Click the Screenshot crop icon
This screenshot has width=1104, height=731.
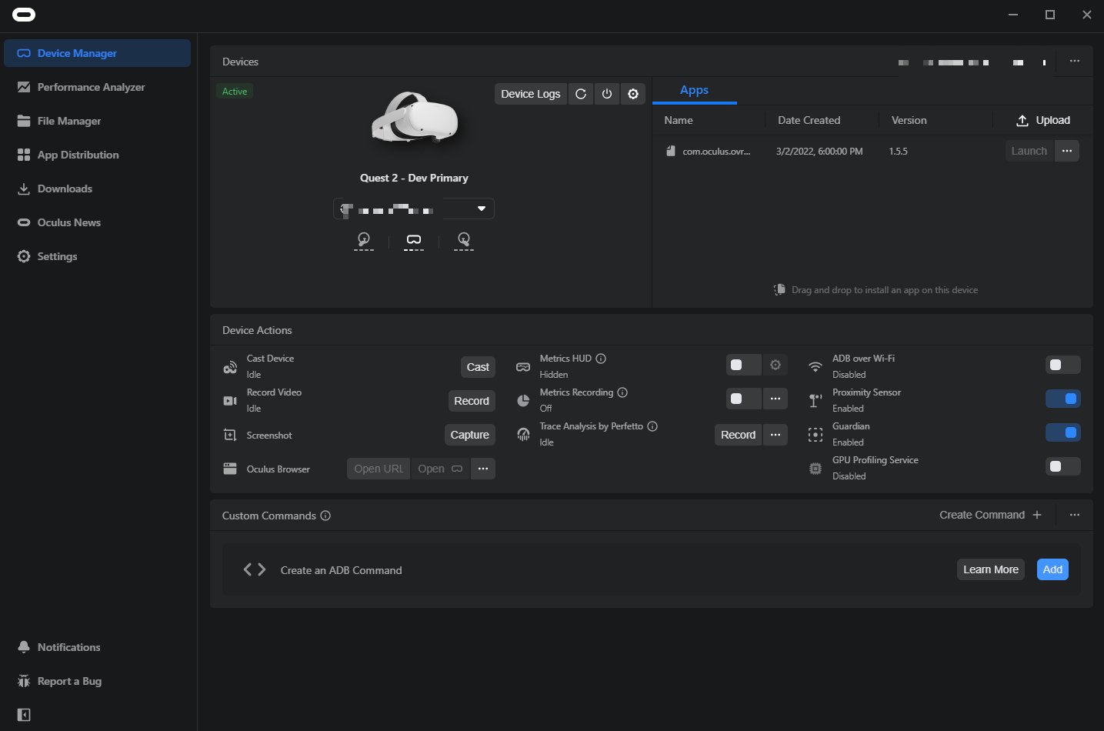(x=230, y=435)
